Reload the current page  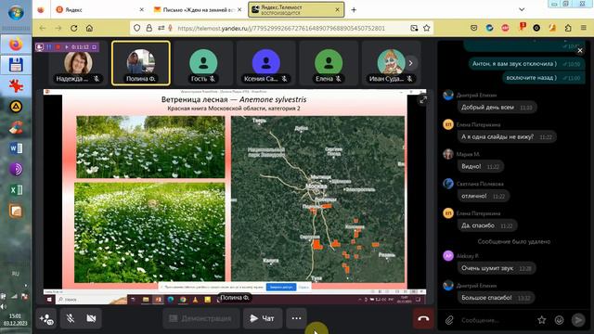(74, 28)
